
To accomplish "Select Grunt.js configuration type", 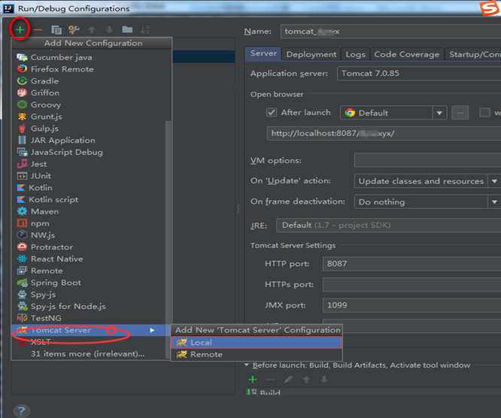I will click(91, 117).
